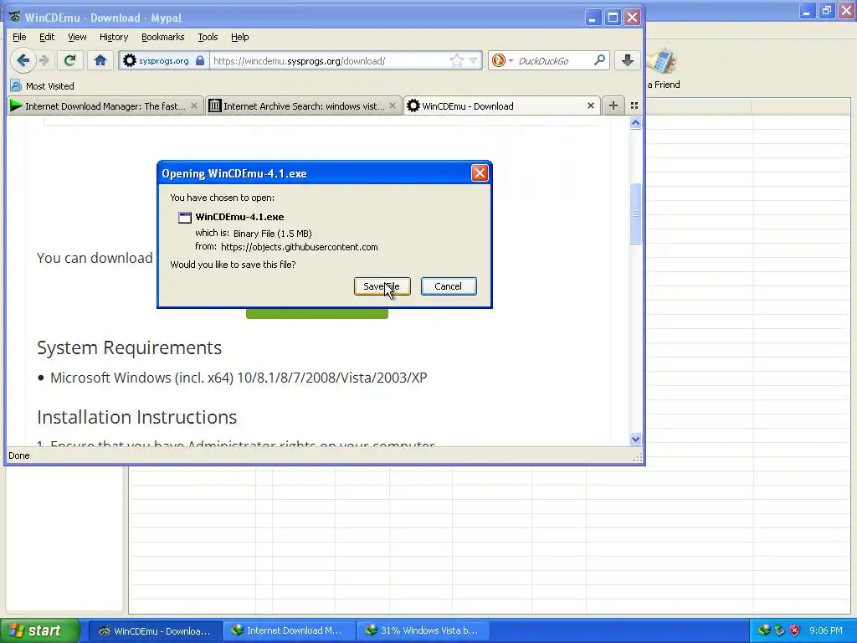
Task: Open the URL history dropdown arrow
Action: pyautogui.click(x=474, y=60)
